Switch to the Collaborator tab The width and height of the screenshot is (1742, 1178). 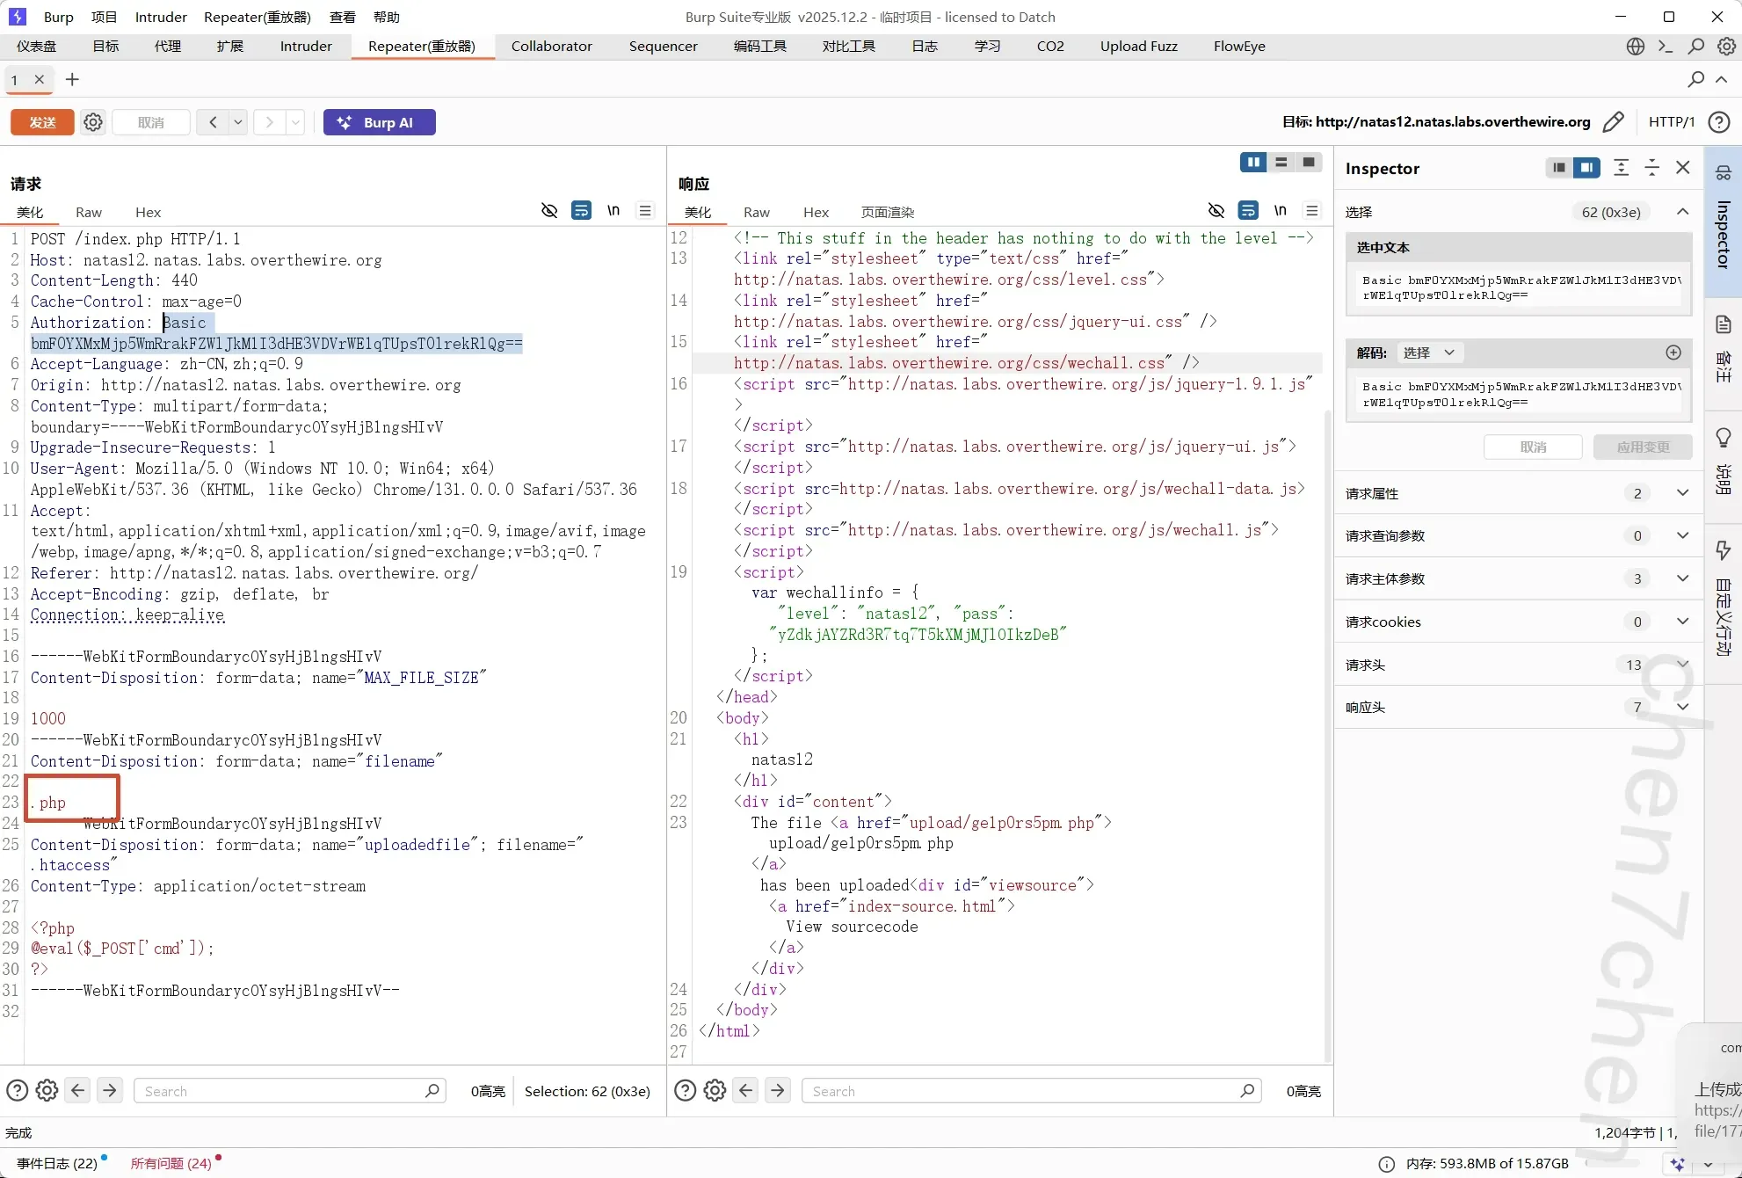[551, 47]
